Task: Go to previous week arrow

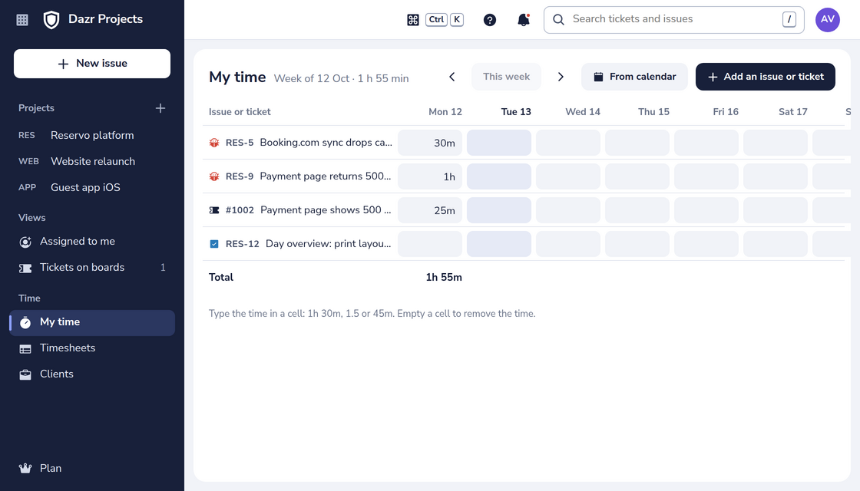Action: [x=452, y=77]
